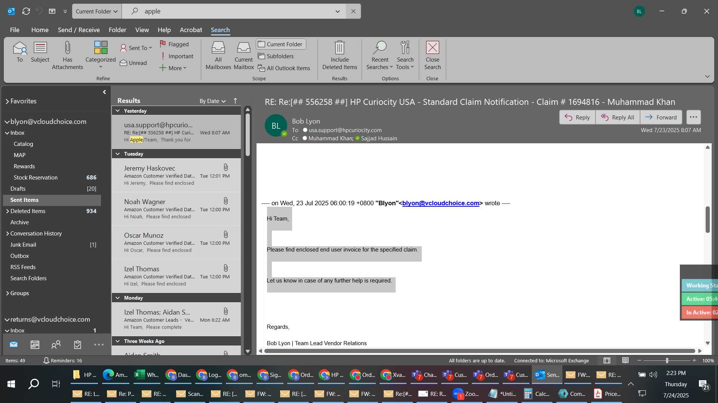Image resolution: width=718 pixels, height=403 pixels.
Task: Switch to Send / Receive tab
Action: 79,30
